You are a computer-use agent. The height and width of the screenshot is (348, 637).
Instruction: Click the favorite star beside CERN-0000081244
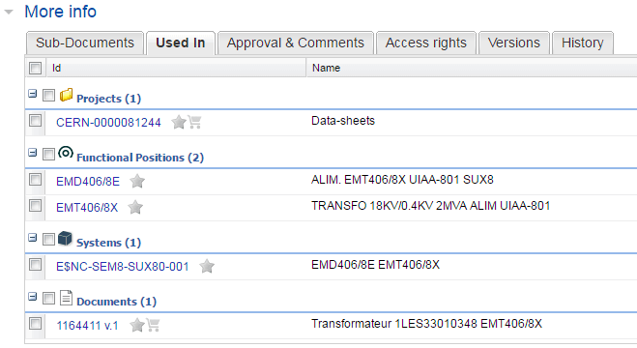(x=179, y=122)
